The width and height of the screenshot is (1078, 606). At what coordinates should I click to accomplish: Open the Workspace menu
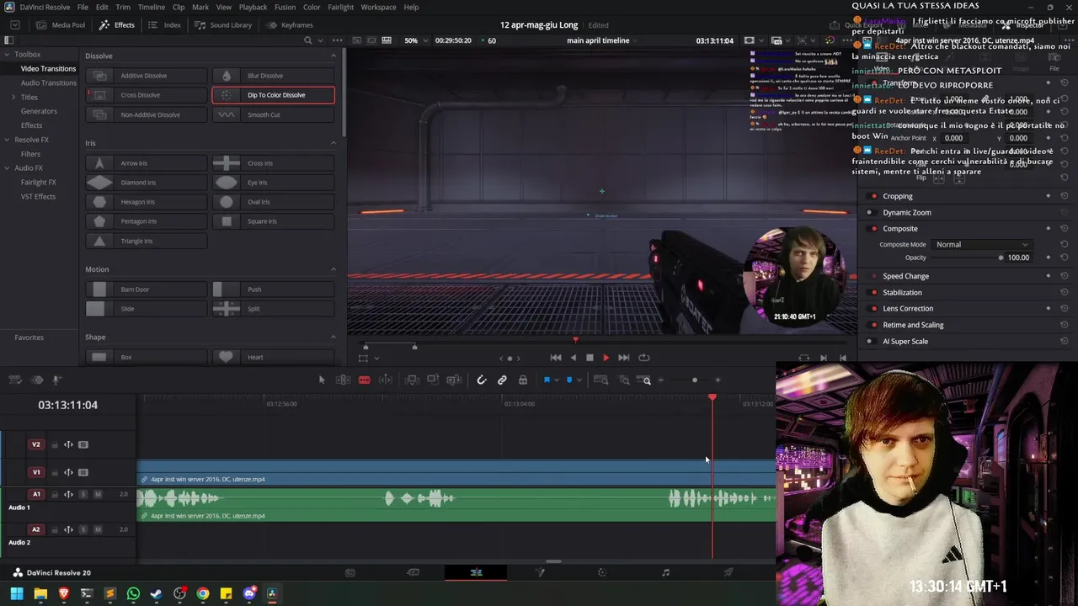pyautogui.click(x=378, y=7)
